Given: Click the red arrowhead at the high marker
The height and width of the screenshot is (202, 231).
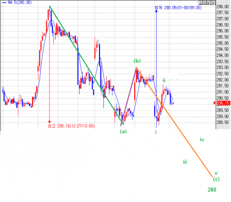Looking at the screenshot, I should click(x=50, y=122).
